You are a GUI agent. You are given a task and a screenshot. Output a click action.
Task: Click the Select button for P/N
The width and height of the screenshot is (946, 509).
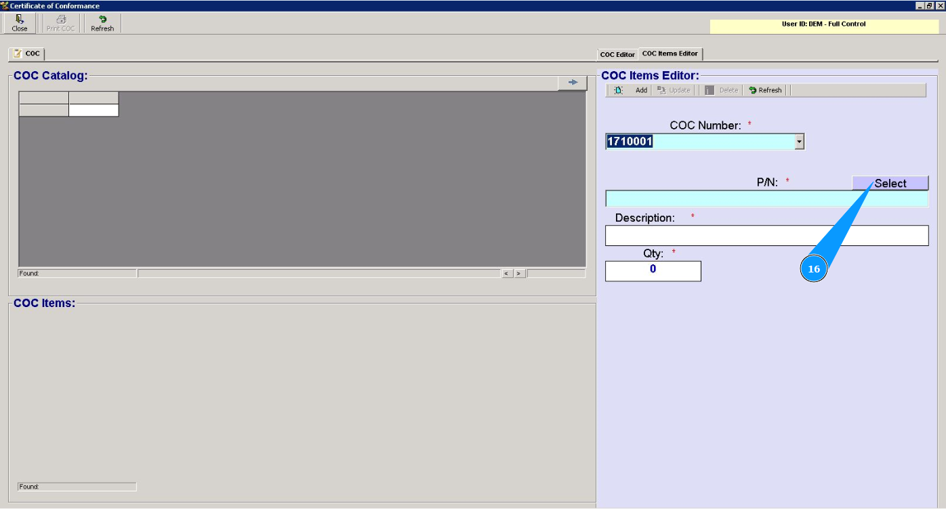click(890, 183)
